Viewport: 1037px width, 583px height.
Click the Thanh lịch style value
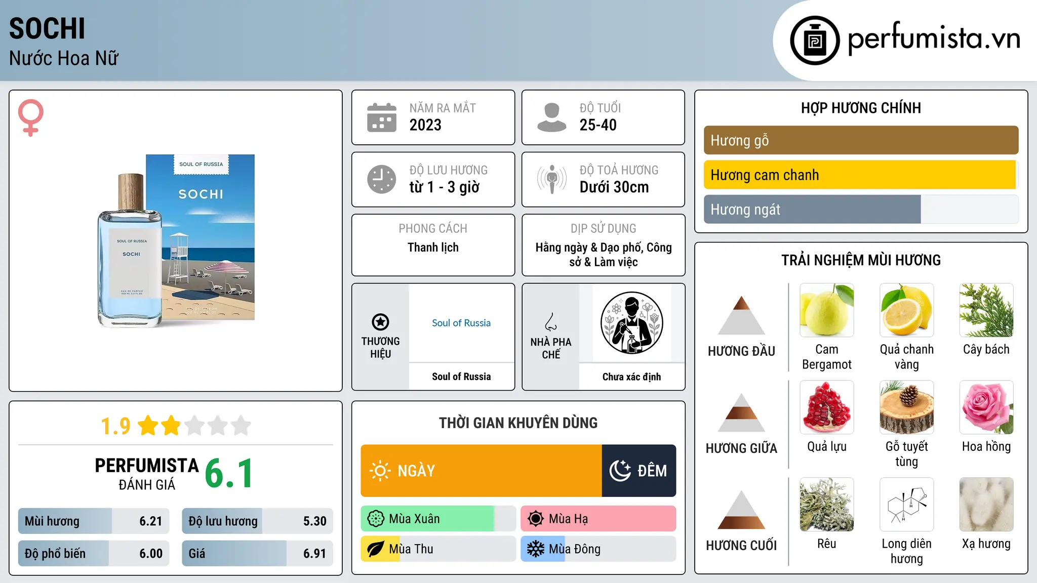tap(433, 247)
